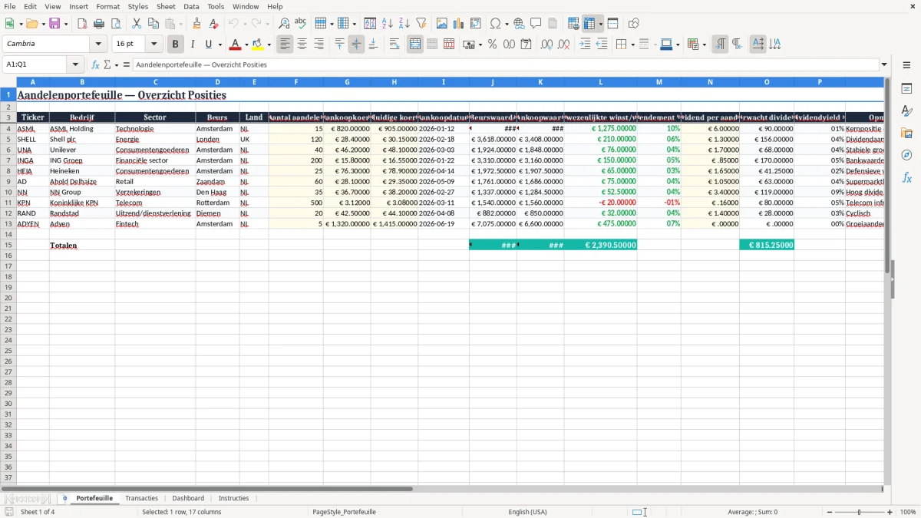Click the zoom out minus button
The image size is (921, 518).
pyautogui.click(x=829, y=512)
